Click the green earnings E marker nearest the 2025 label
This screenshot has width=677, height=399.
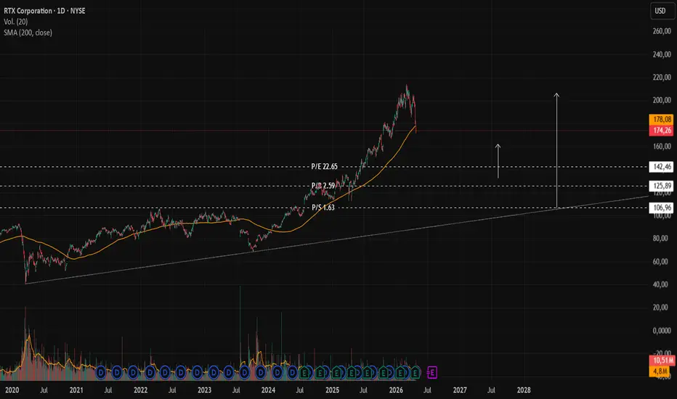(x=337, y=372)
